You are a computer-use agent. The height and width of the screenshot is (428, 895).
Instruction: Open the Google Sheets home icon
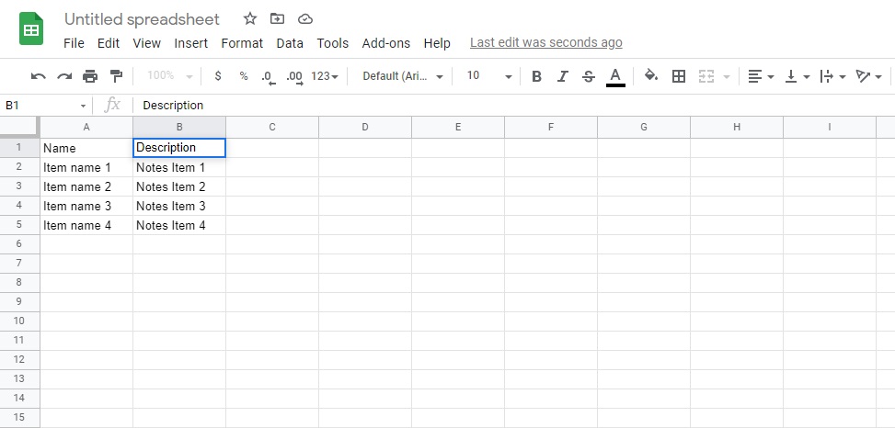(x=32, y=29)
